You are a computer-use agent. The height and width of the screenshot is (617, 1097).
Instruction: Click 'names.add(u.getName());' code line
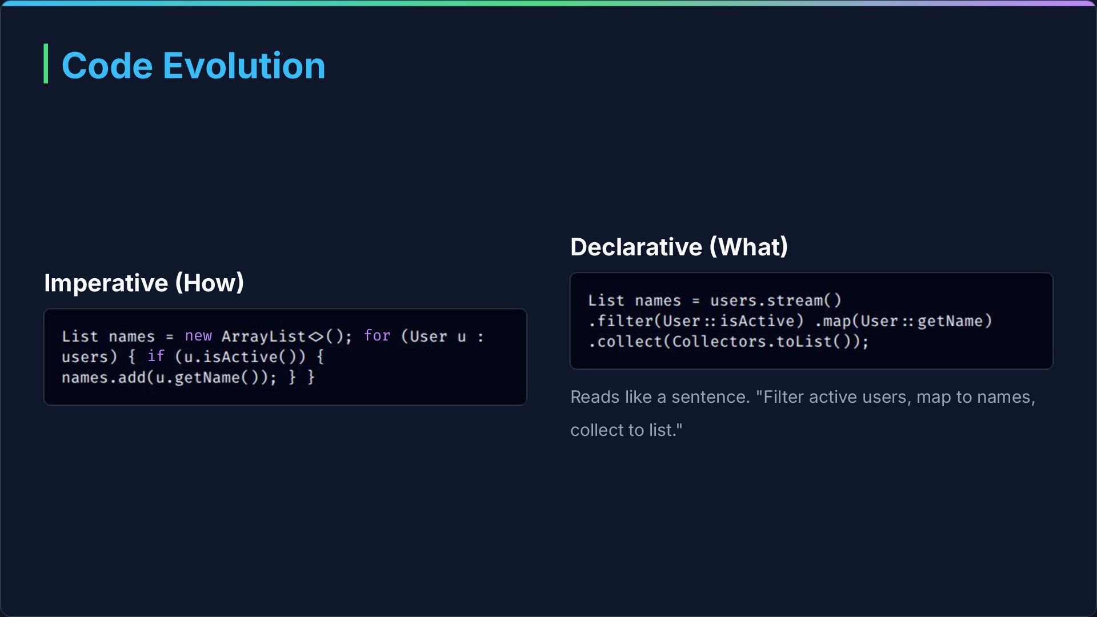[169, 378]
